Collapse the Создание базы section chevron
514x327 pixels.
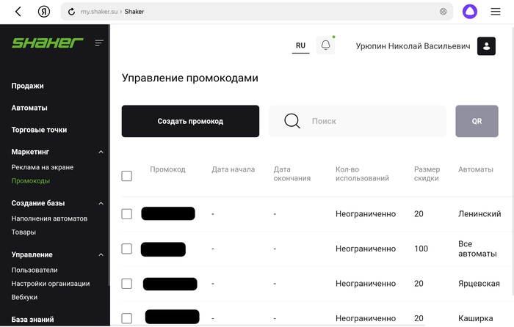(101, 203)
